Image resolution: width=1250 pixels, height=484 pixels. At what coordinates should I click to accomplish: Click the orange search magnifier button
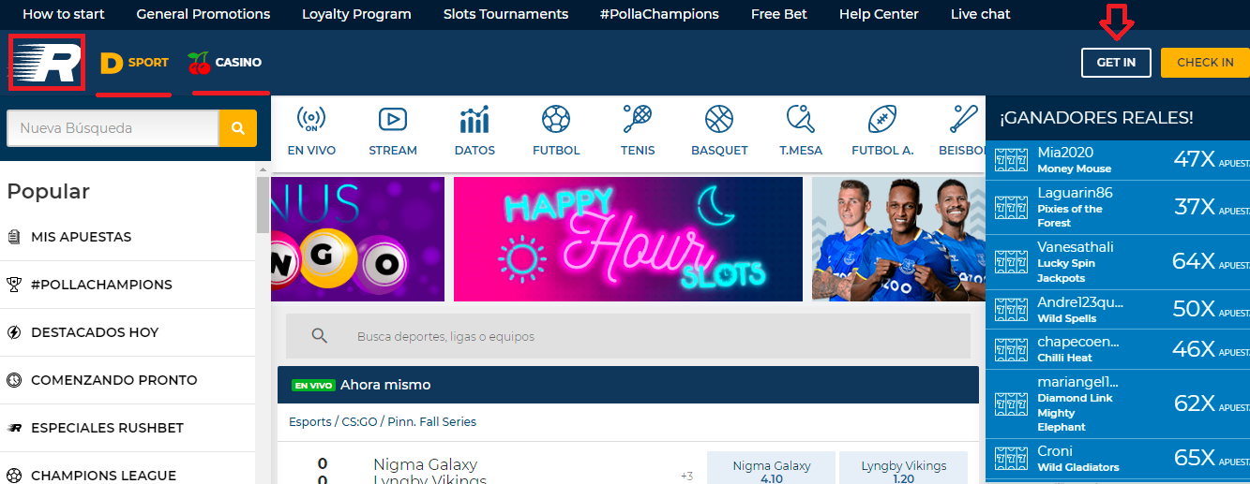tap(237, 128)
